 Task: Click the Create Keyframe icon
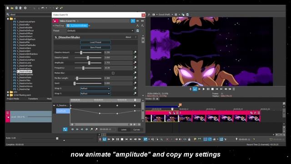(x=91, y=129)
